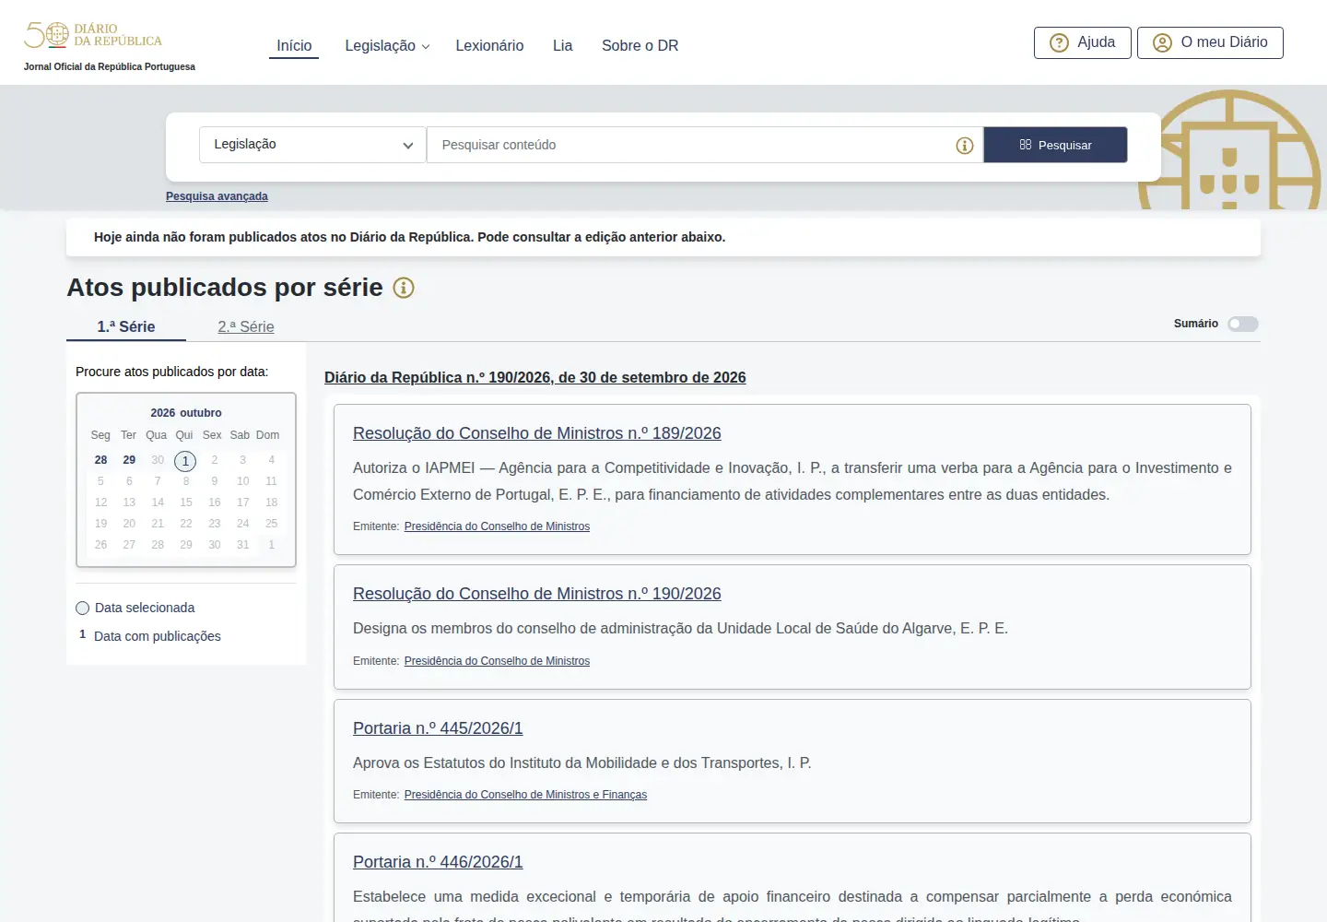Viewport: 1327px width, 922px height.
Task: Click the 2026 year in calendar header
Action: 163,413
